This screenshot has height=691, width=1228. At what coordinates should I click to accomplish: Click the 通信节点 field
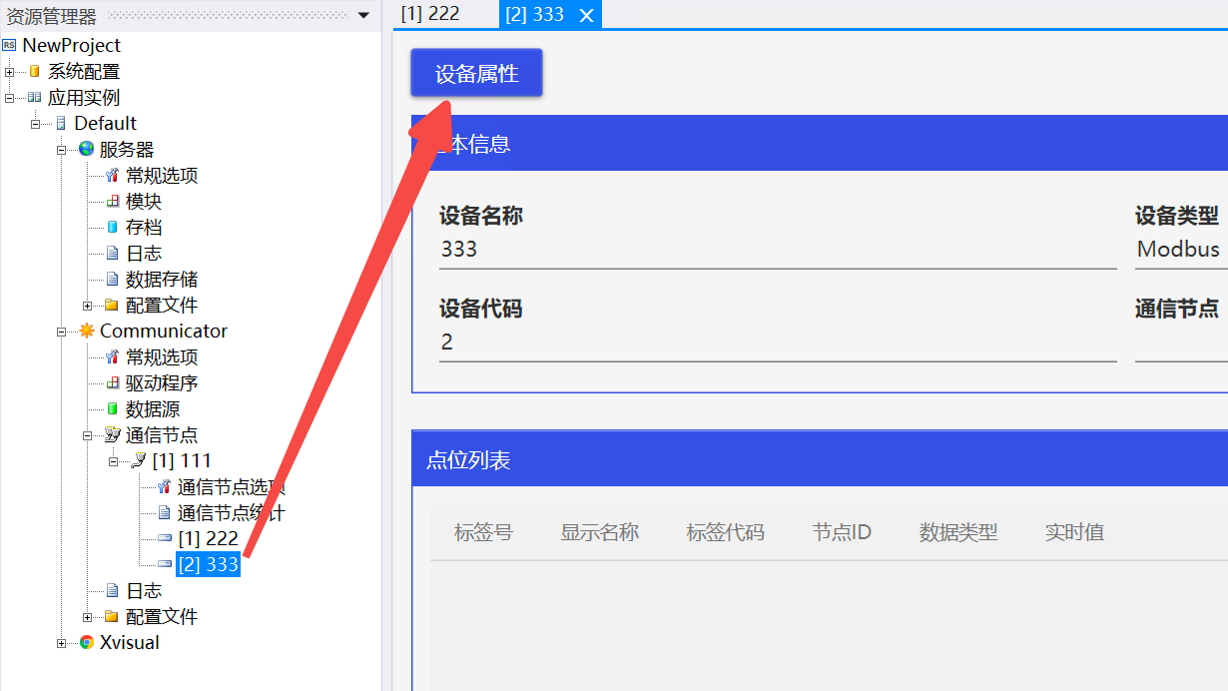(x=1181, y=343)
